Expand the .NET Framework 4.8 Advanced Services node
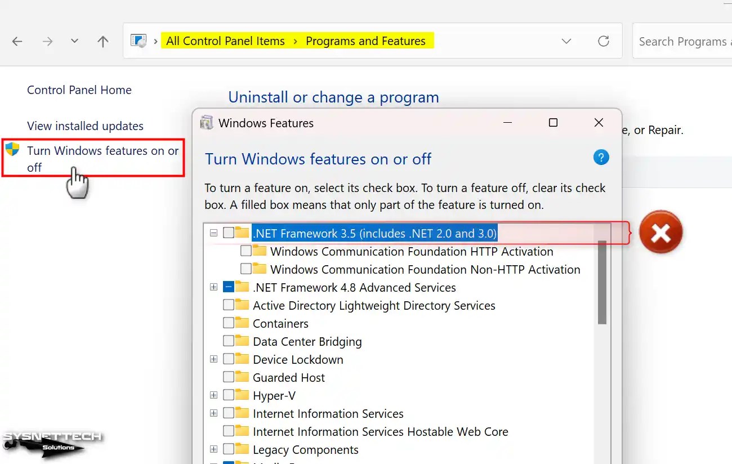The image size is (732, 464). [213, 287]
